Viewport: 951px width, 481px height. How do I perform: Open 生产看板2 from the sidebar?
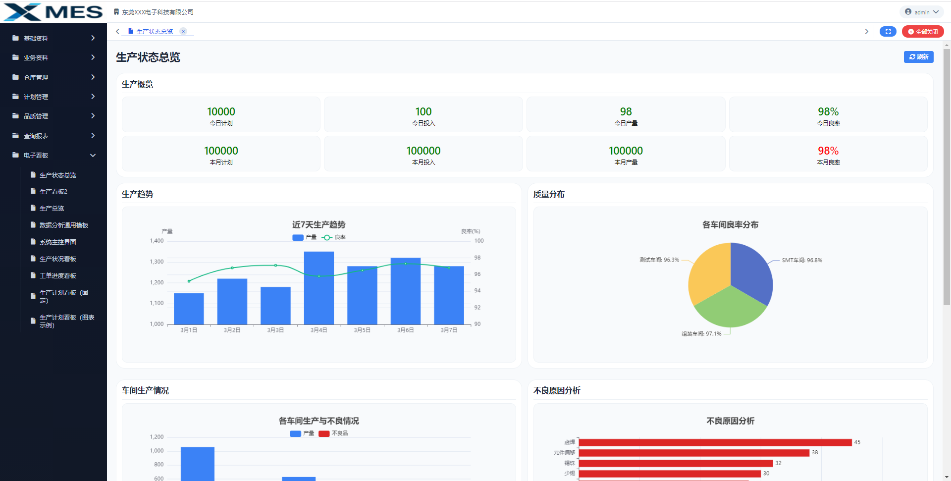click(x=53, y=192)
